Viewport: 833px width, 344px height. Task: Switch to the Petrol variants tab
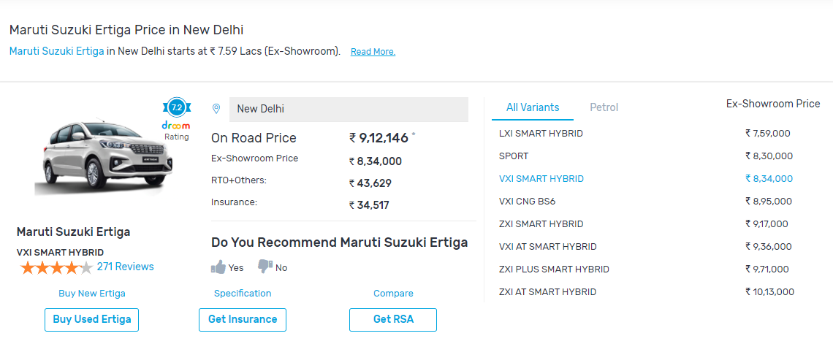[x=604, y=107]
